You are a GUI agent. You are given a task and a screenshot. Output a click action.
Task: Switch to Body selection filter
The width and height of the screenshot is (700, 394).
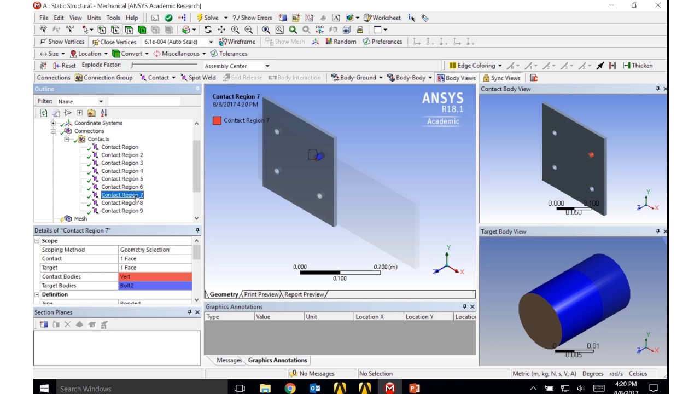coord(142,30)
